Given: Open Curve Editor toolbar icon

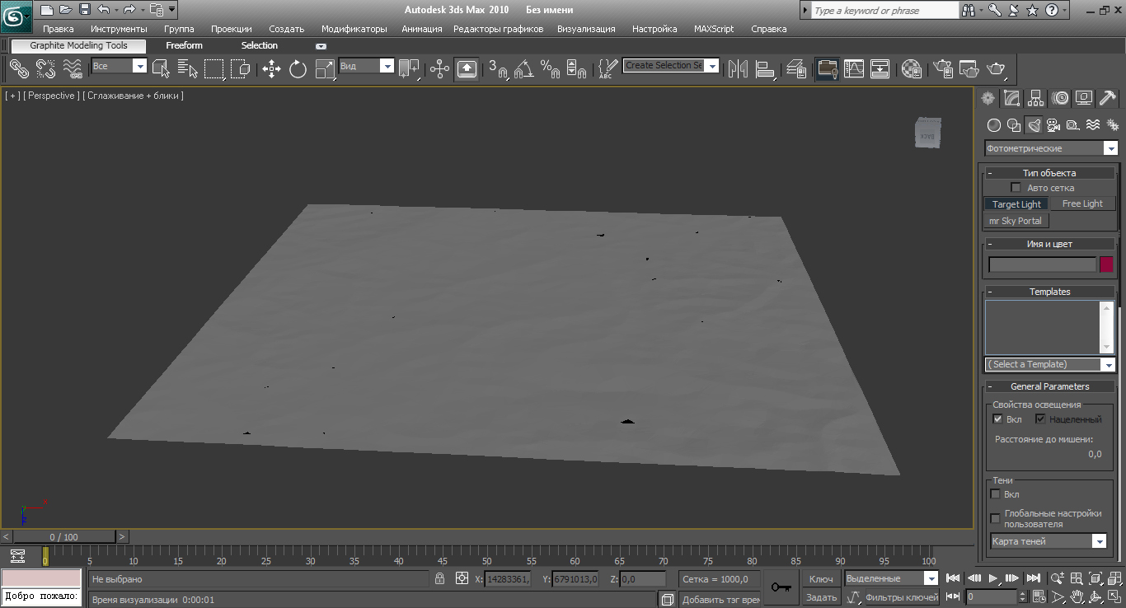Looking at the screenshot, I should point(854,69).
